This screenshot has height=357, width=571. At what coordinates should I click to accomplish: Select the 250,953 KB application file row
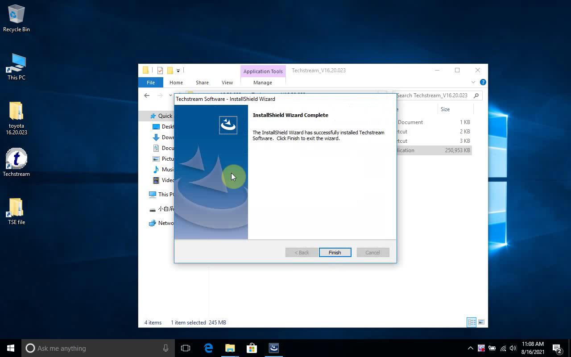(x=434, y=150)
